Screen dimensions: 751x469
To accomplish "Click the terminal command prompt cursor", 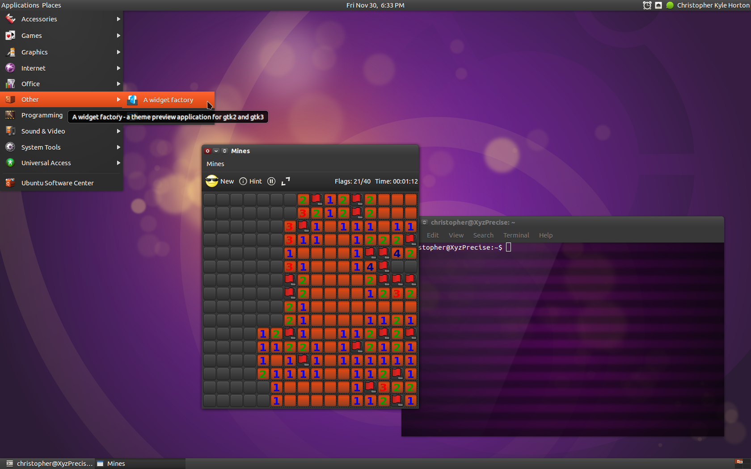I will 508,247.
